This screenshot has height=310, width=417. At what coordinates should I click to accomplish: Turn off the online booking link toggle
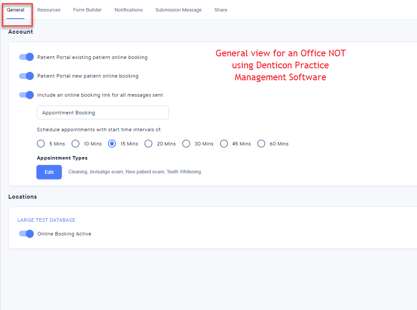pos(27,95)
